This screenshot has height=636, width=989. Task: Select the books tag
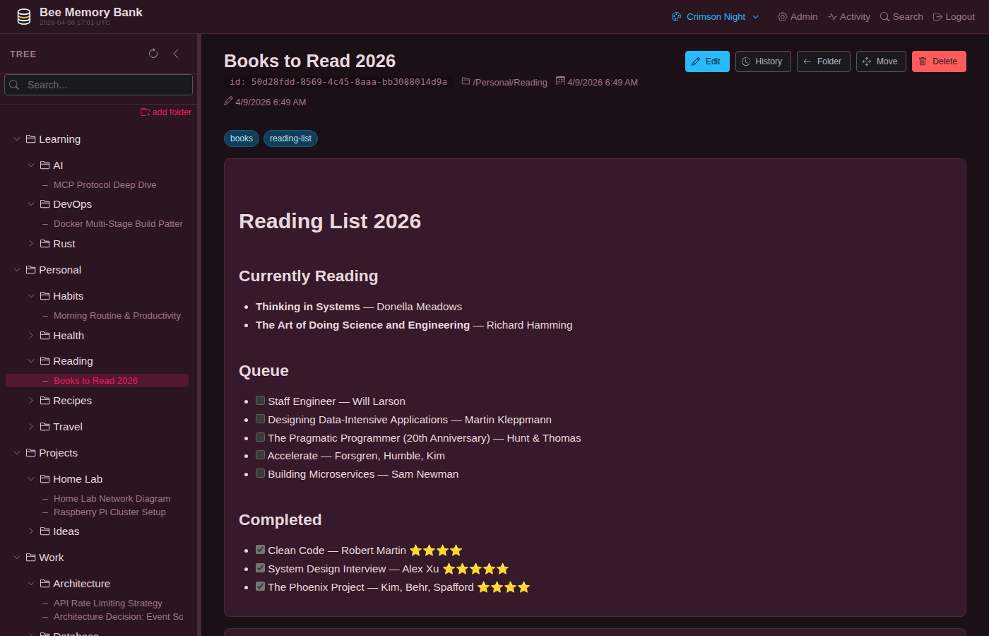click(242, 139)
